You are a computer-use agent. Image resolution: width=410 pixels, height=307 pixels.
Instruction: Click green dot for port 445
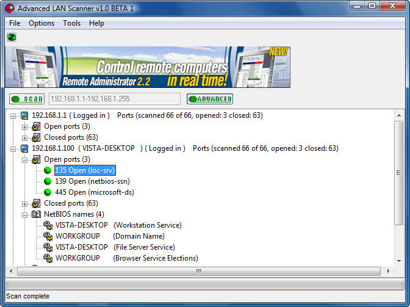[48, 192]
